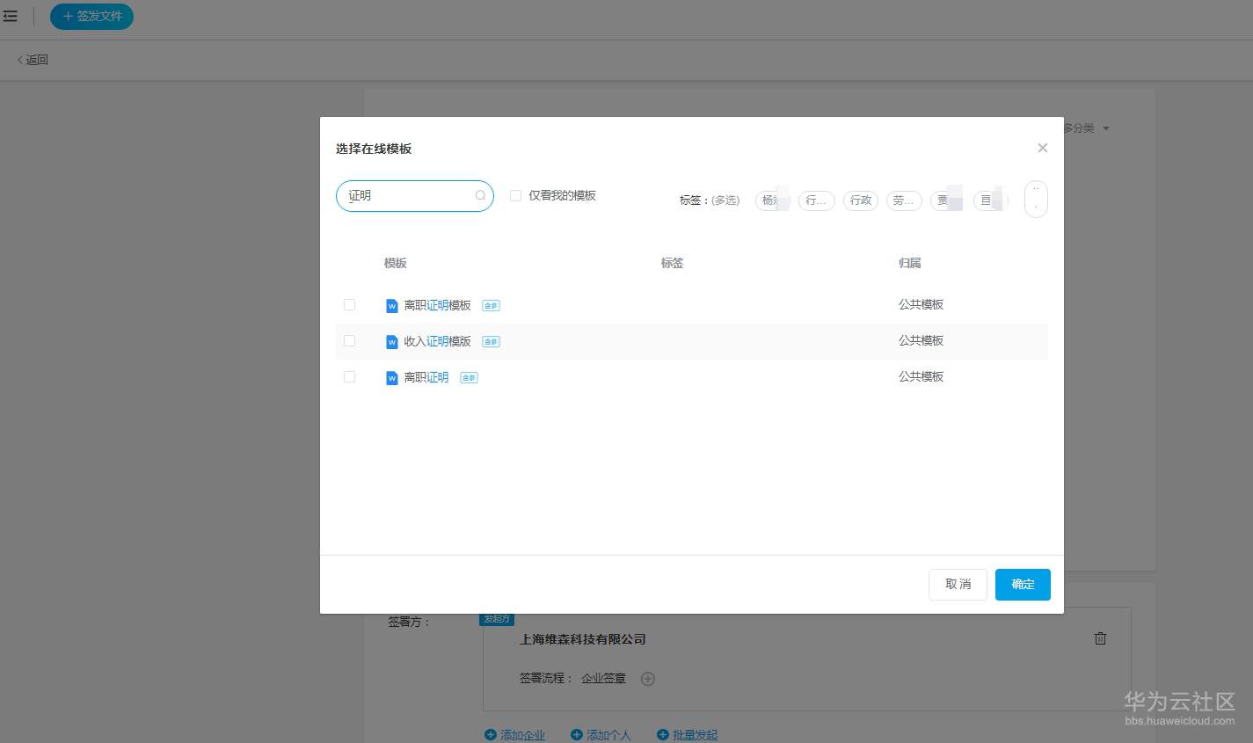
Task: Click the 标签 column header
Action: (673, 263)
